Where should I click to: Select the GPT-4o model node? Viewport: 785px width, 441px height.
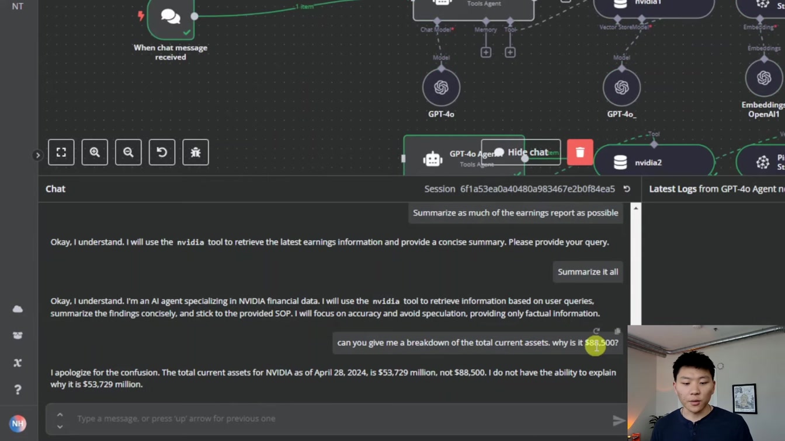coord(441,87)
